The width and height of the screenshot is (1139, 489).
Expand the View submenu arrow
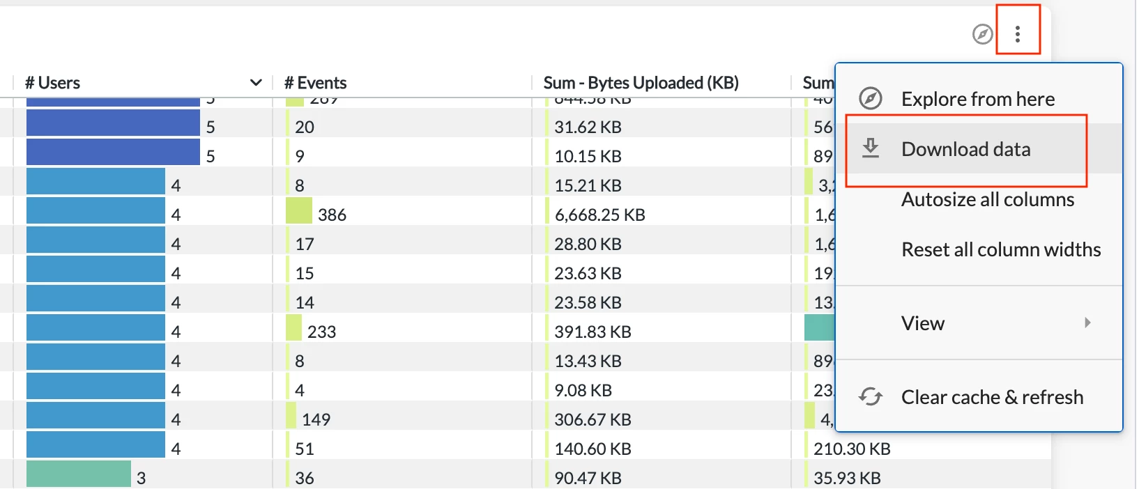(1087, 323)
